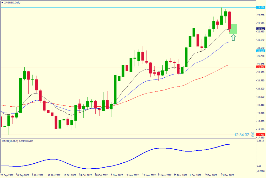Image resolution: width=266 pixels, height=178 pixels.
Task: Select the blue MACD line at its latest endpoint
Action: 229,144
